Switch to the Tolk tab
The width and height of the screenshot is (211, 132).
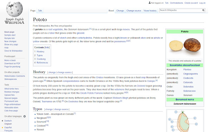pyautogui.click(x=40, y=11)
